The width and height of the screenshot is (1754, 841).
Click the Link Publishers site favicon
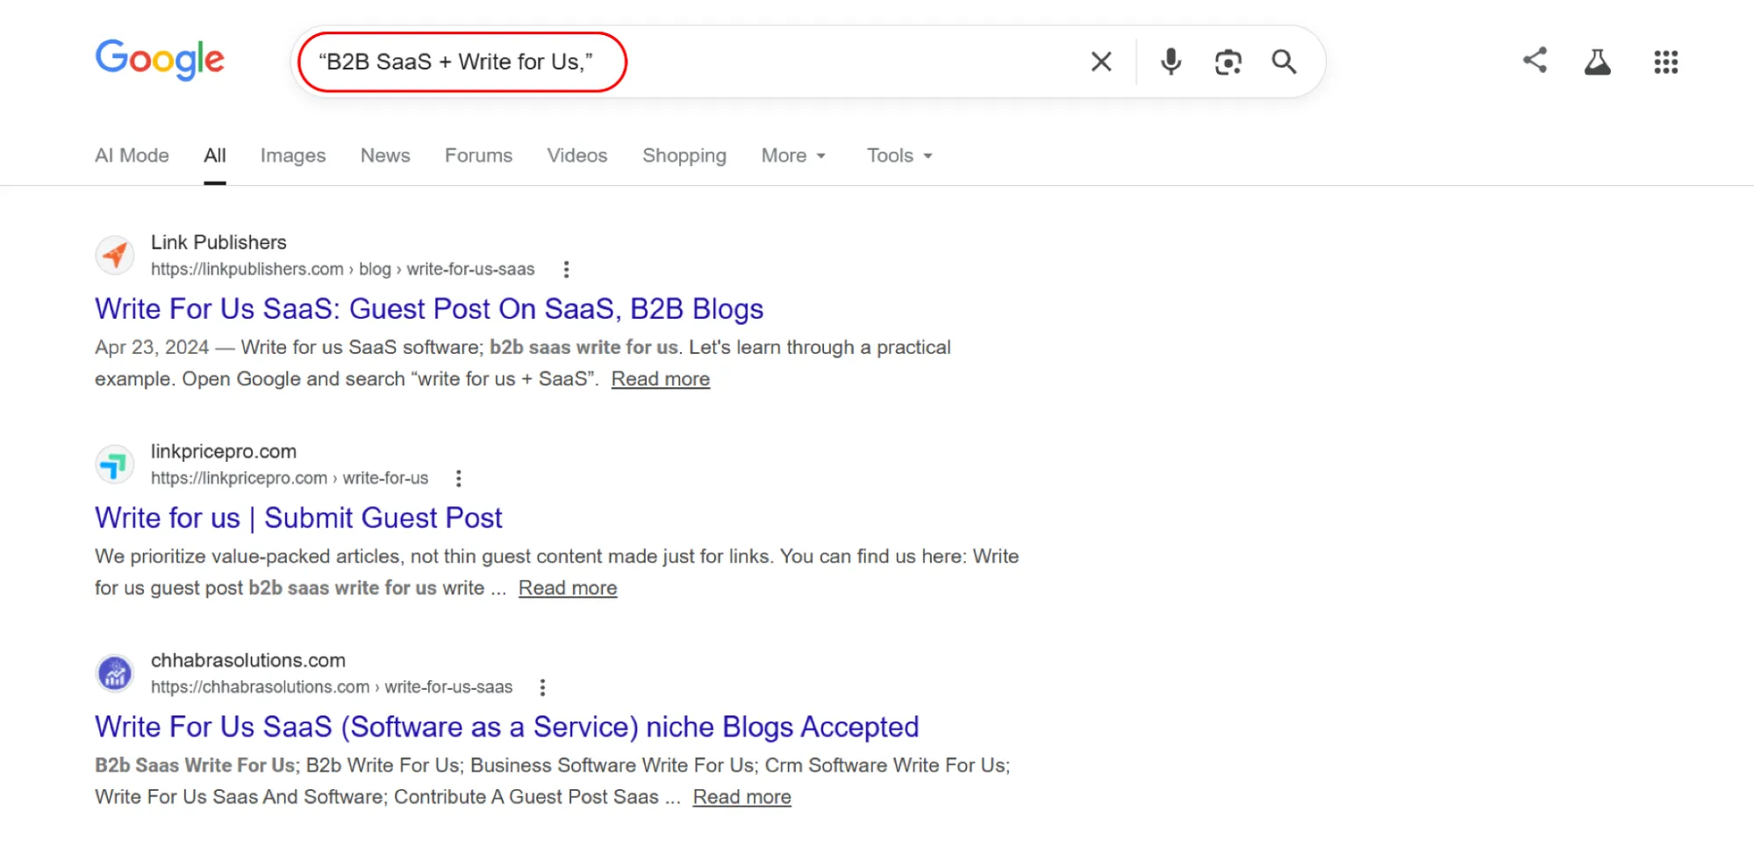tap(114, 255)
